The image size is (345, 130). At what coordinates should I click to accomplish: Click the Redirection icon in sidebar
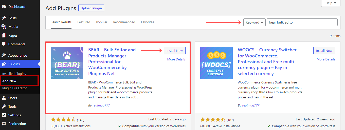tap(4, 124)
